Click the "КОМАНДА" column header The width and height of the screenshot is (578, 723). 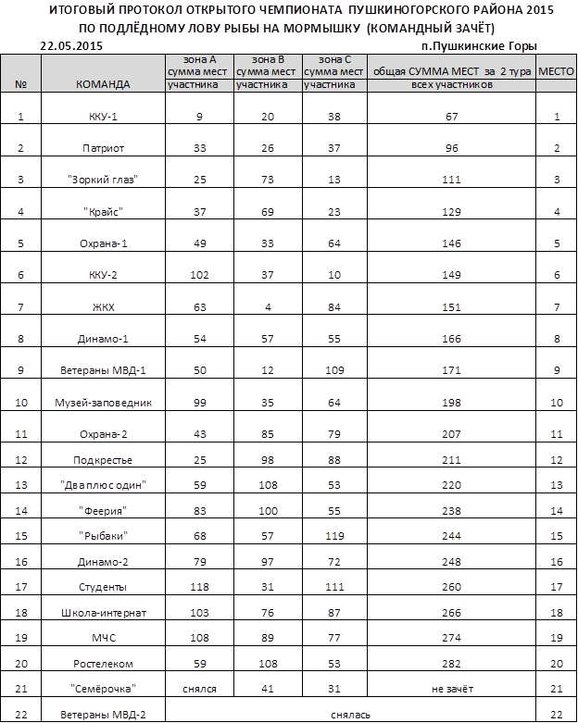click(x=103, y=73)
